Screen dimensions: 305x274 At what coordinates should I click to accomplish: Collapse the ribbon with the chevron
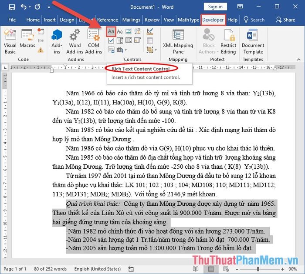tap(299, 60)
